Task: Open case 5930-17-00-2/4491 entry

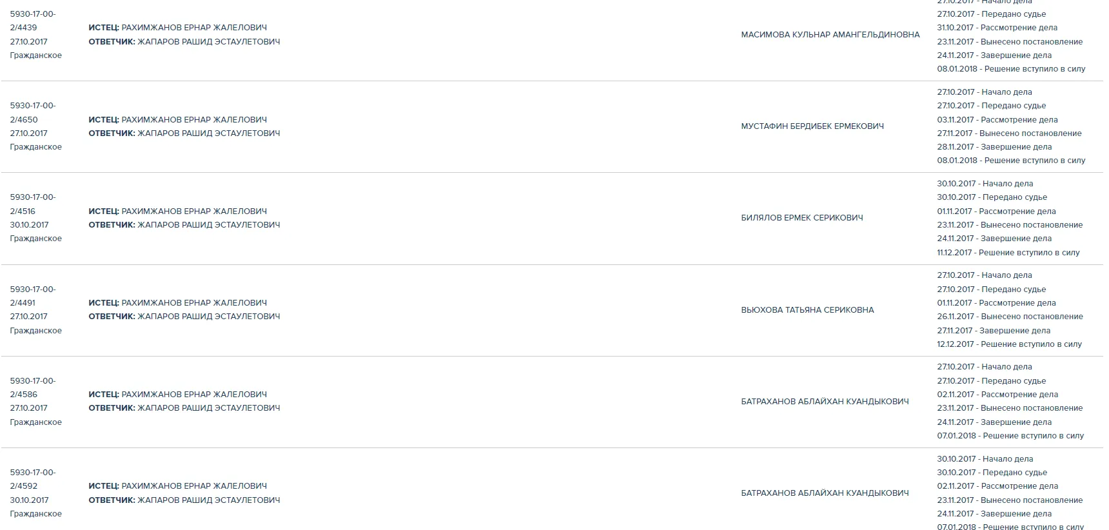Action: click(33, 296)
